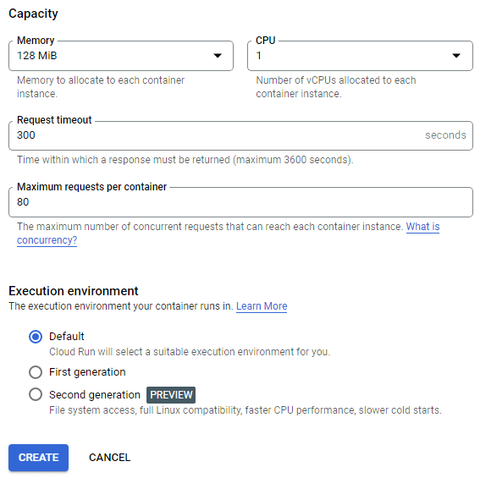
Task: Click the CPU value showing 1
Action: (259, 56)
